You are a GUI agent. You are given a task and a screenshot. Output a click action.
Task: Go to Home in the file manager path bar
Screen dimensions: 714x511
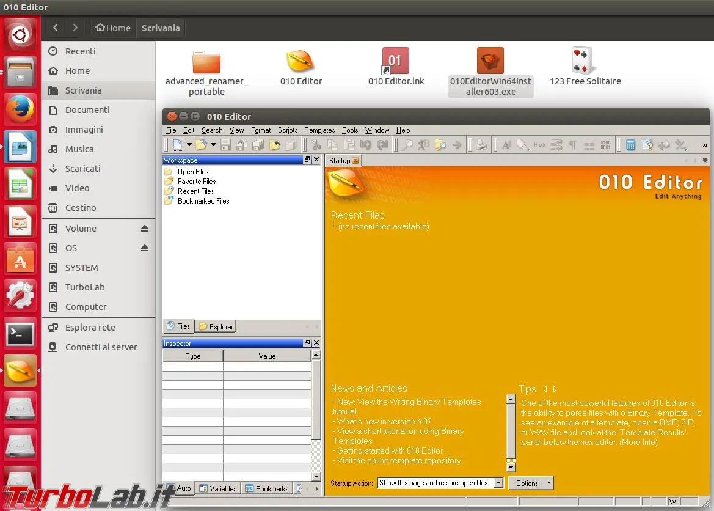pos(113,28)
